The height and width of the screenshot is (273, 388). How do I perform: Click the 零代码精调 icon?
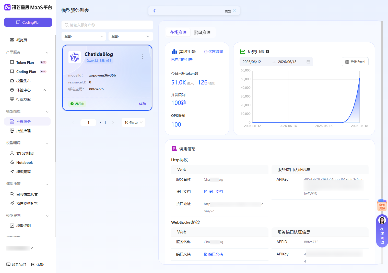point(12,153)
